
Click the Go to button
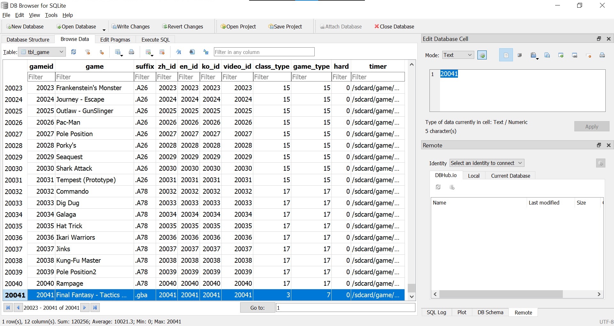click(257, 308)
